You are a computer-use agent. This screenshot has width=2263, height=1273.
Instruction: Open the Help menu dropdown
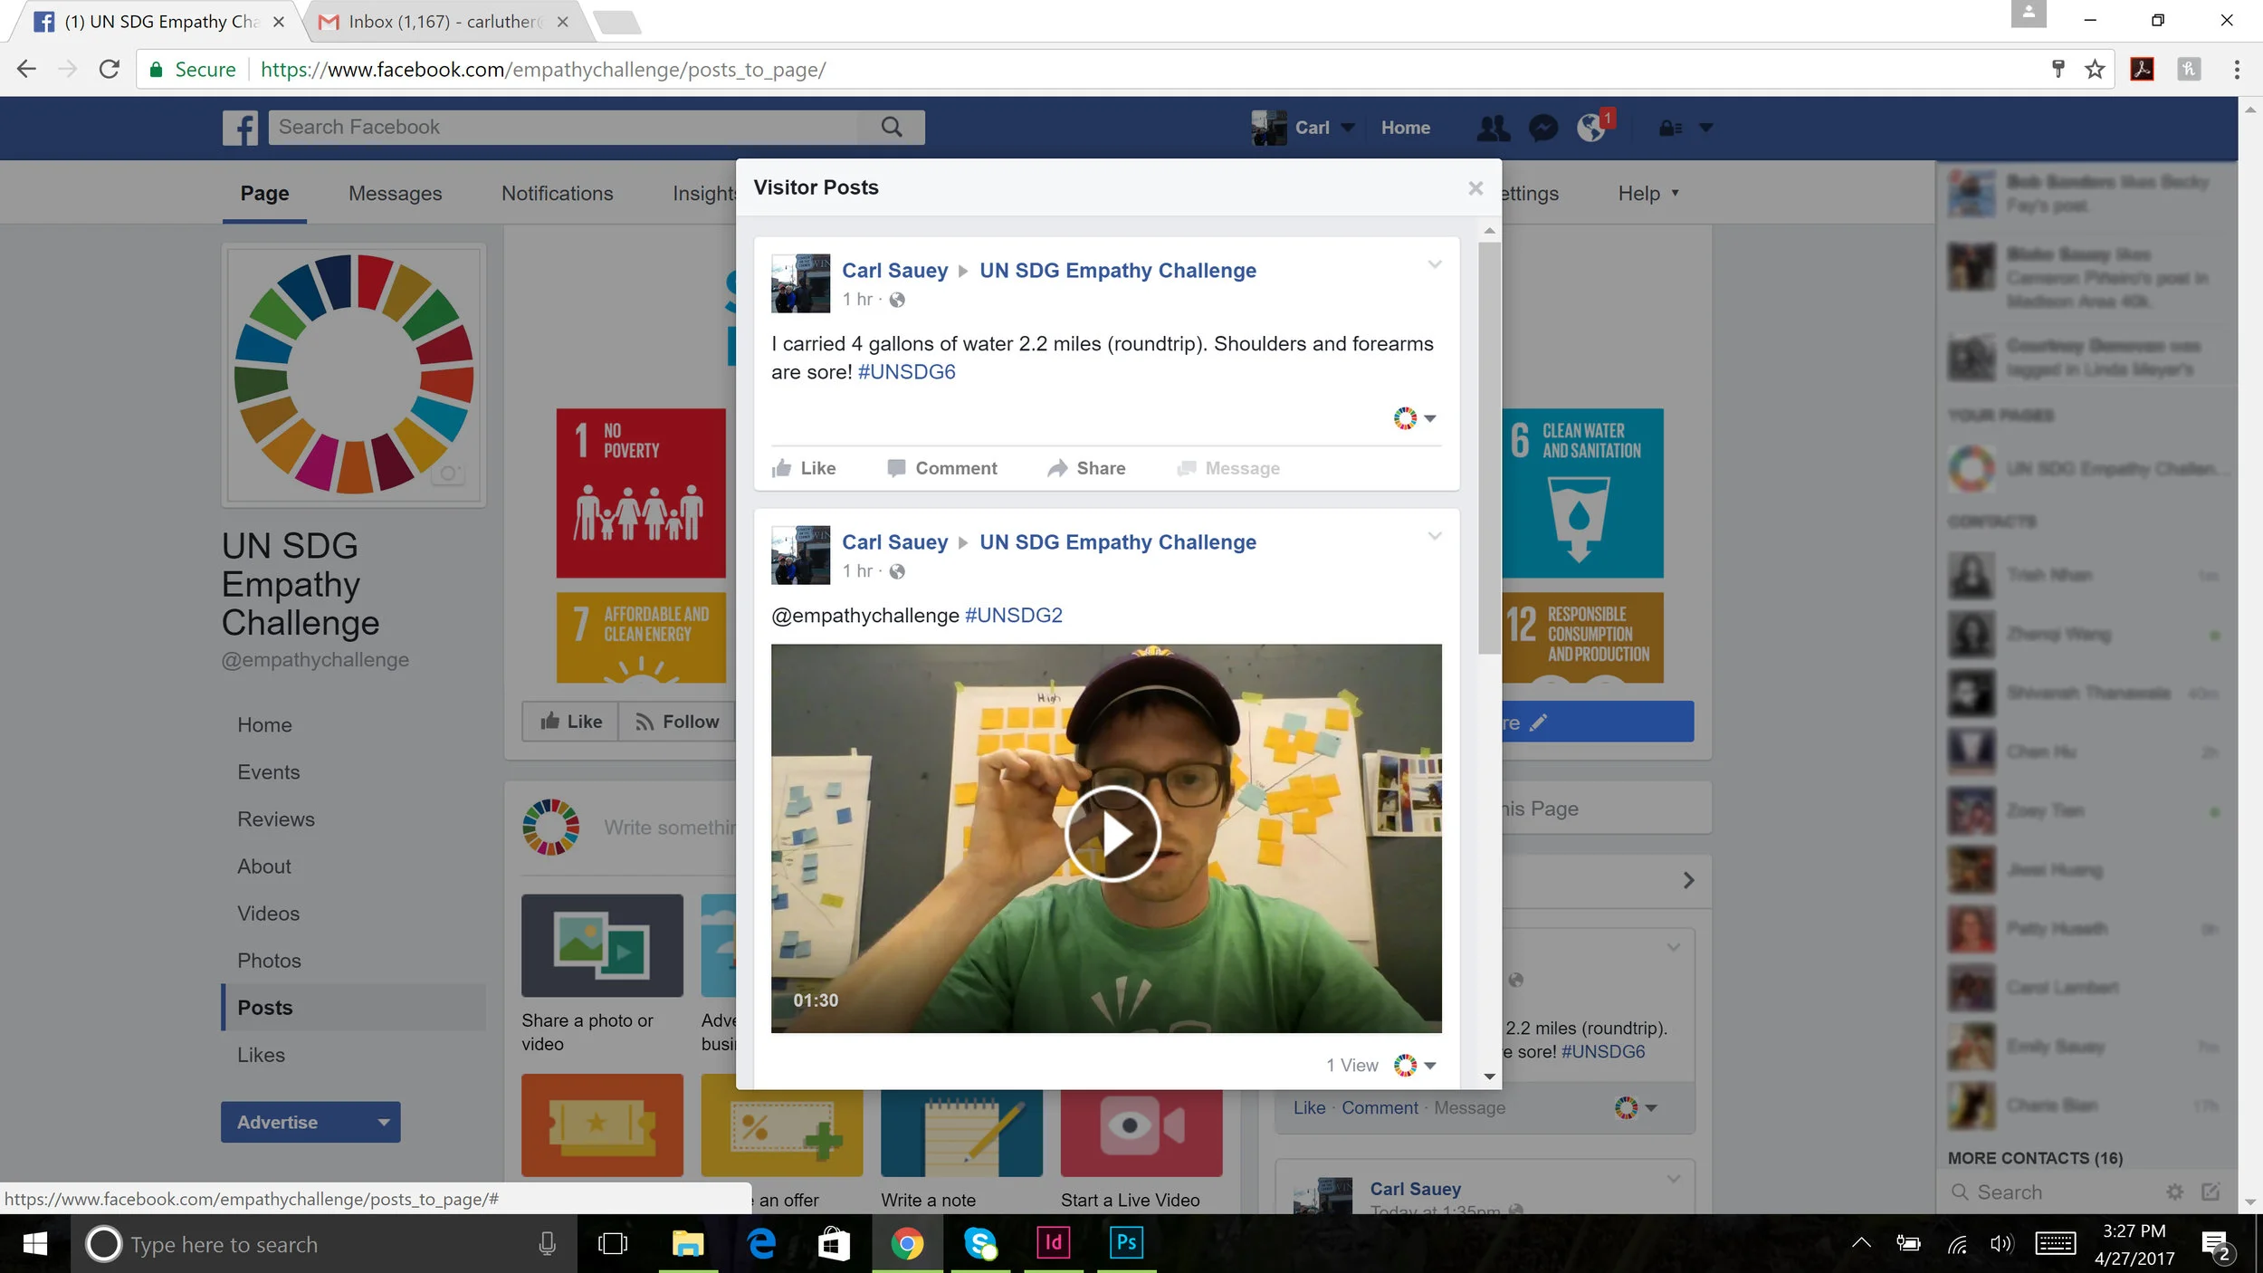pyautogui.click(x=1648, y=193)
